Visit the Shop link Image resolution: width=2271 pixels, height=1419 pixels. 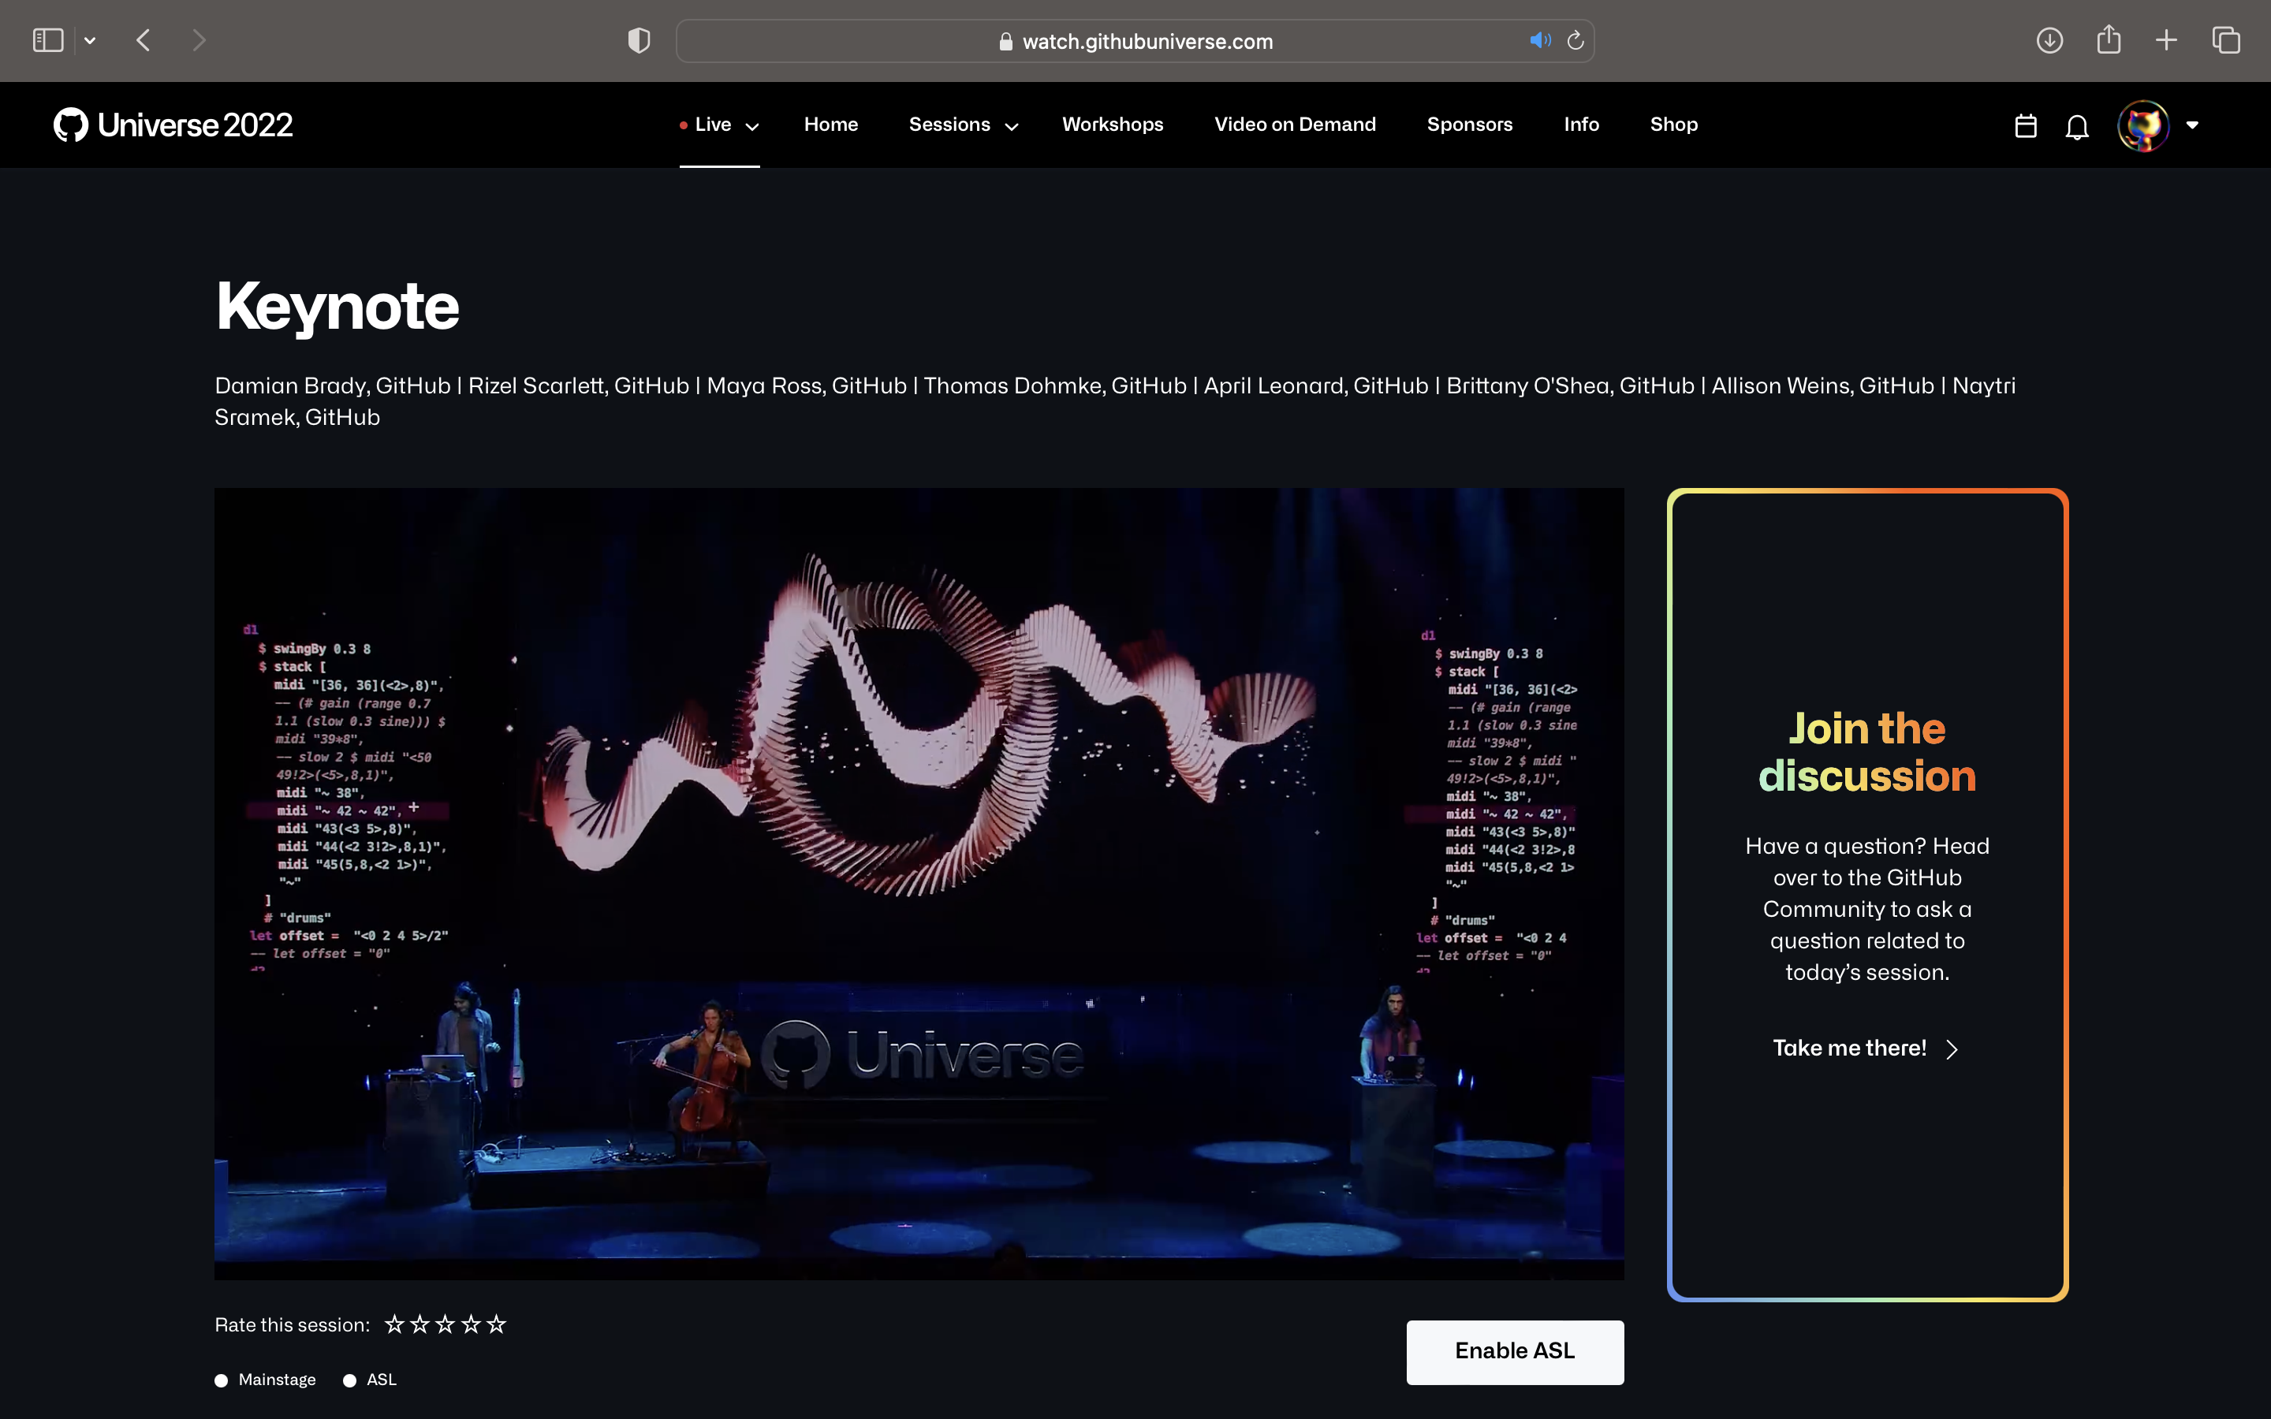pyautogui.click(x=1673, y=125)
